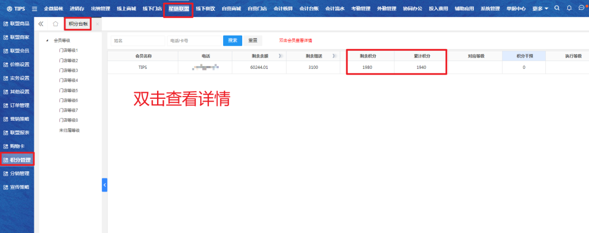Click the double-left-arrow collapse sidebar icon

click(41, 24)
